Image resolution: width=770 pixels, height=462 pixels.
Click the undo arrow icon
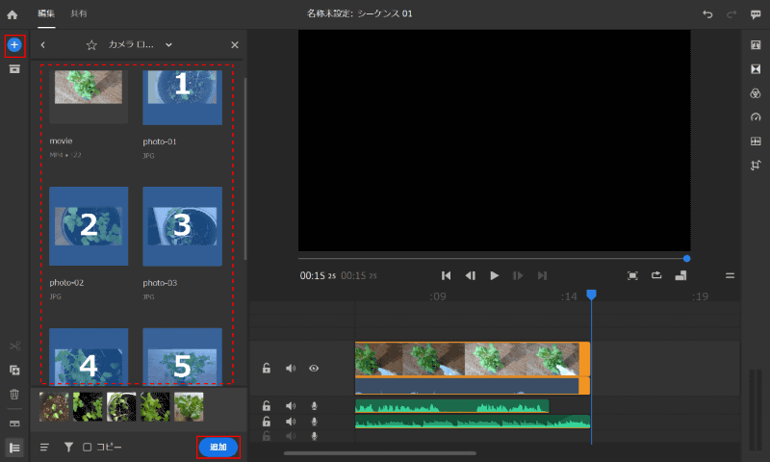pyautogui.click(x=708, y=14)
